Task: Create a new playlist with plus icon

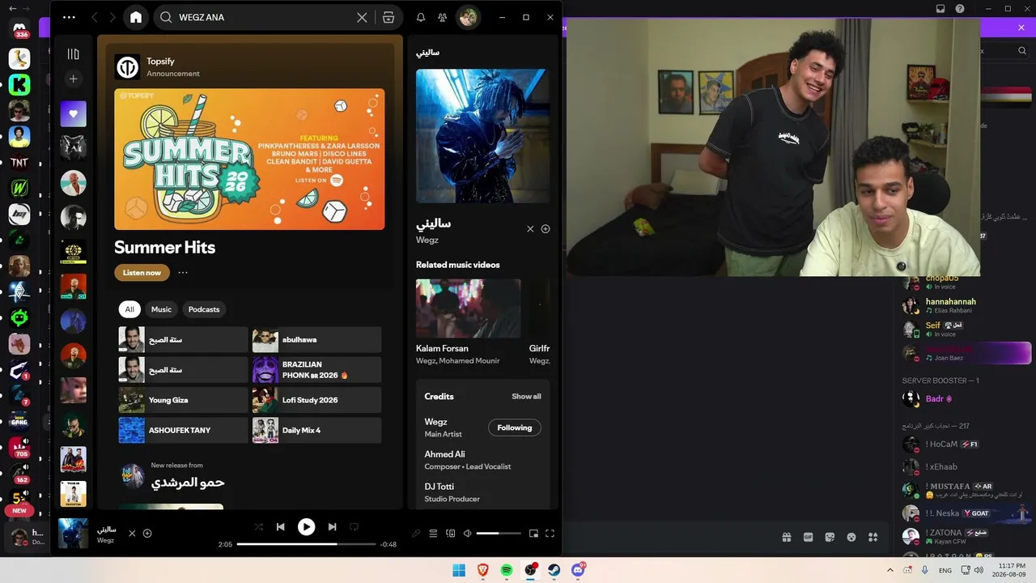Action: [73, 79]
